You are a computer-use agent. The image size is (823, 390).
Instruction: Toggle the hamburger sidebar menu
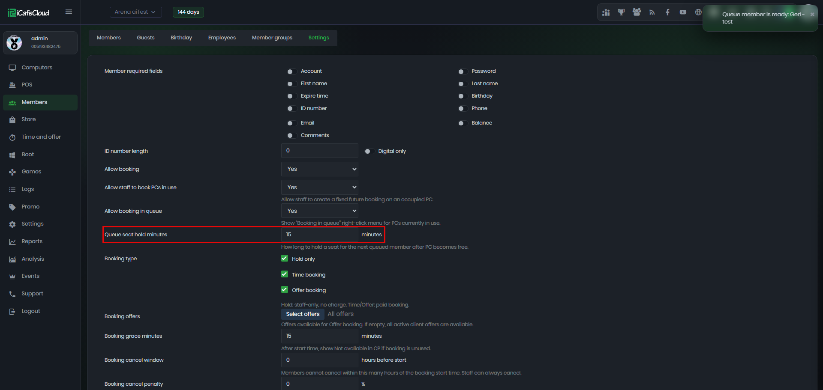pyautogui.click(x=69, y=12)
